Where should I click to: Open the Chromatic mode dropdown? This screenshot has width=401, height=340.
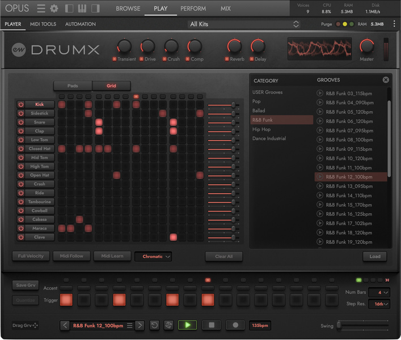click(x=153, y=257)
